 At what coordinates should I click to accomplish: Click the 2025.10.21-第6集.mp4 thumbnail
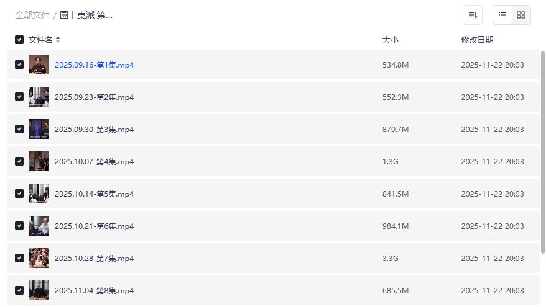click(39, 226)
